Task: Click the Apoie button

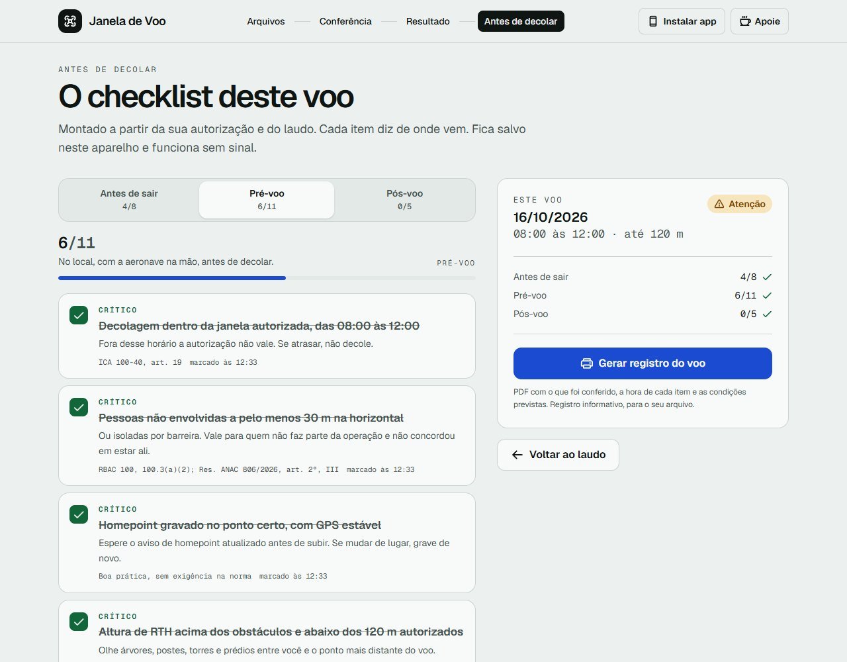Action: (x=760, y=21)
